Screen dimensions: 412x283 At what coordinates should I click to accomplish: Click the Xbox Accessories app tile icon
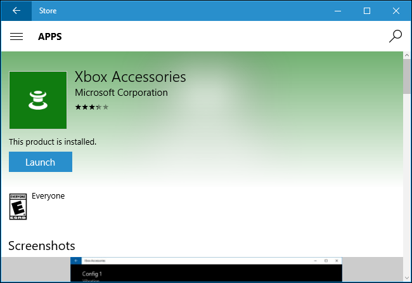click(38, 100)
